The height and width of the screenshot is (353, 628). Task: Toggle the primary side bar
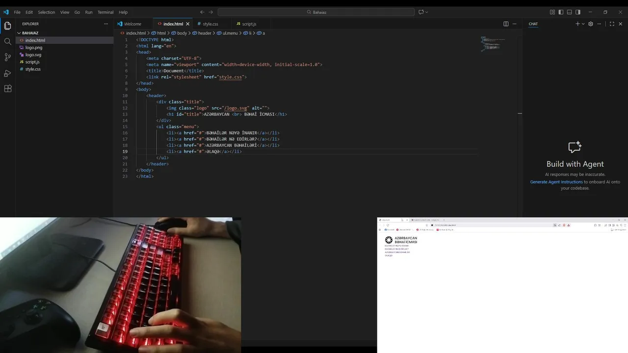561,12
